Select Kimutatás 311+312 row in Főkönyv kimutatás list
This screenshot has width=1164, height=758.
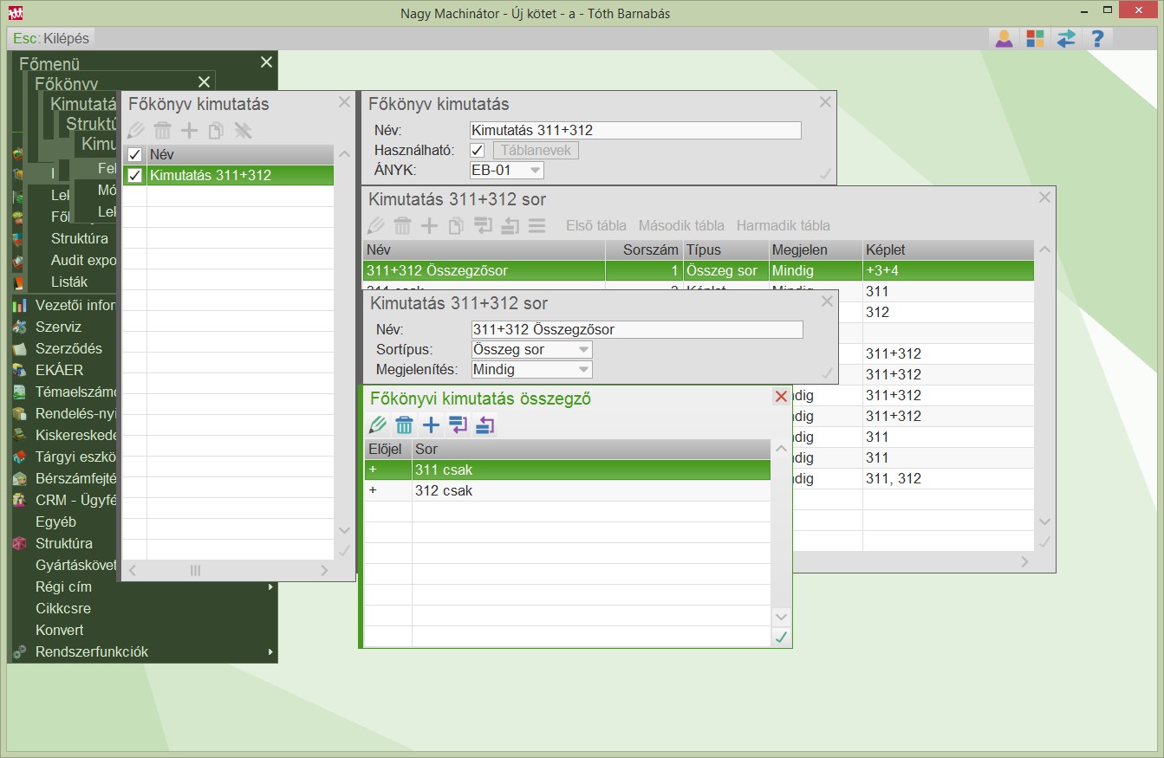click(229, 176)
